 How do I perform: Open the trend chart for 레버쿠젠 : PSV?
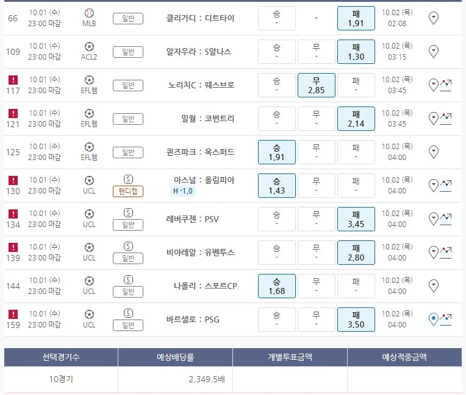tap(446, 218)
